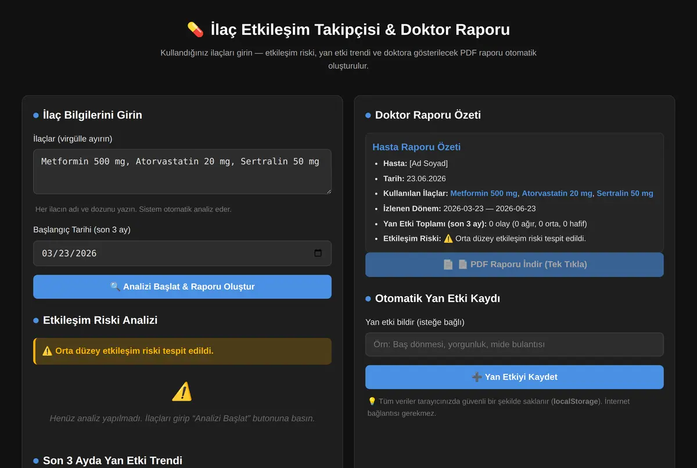The height and width of the screenshot is (468, 697).
Task: Click the Son 3 Ayda Yan Etki Trendi heading
Action: coord(113,460)
